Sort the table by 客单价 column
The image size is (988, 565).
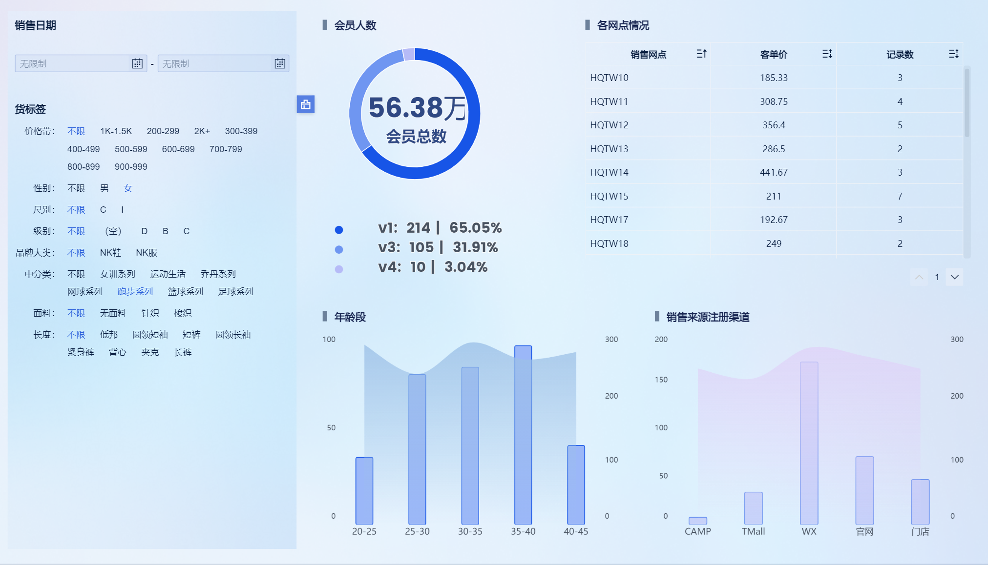(x=827, y=54)
